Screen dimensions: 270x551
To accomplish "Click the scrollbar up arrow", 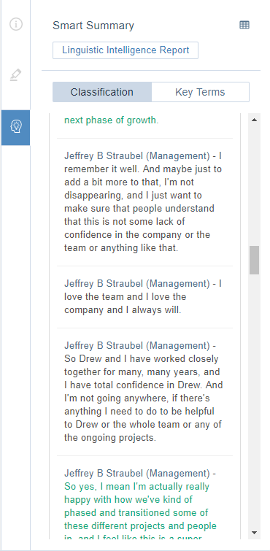I will coord(254,120).
